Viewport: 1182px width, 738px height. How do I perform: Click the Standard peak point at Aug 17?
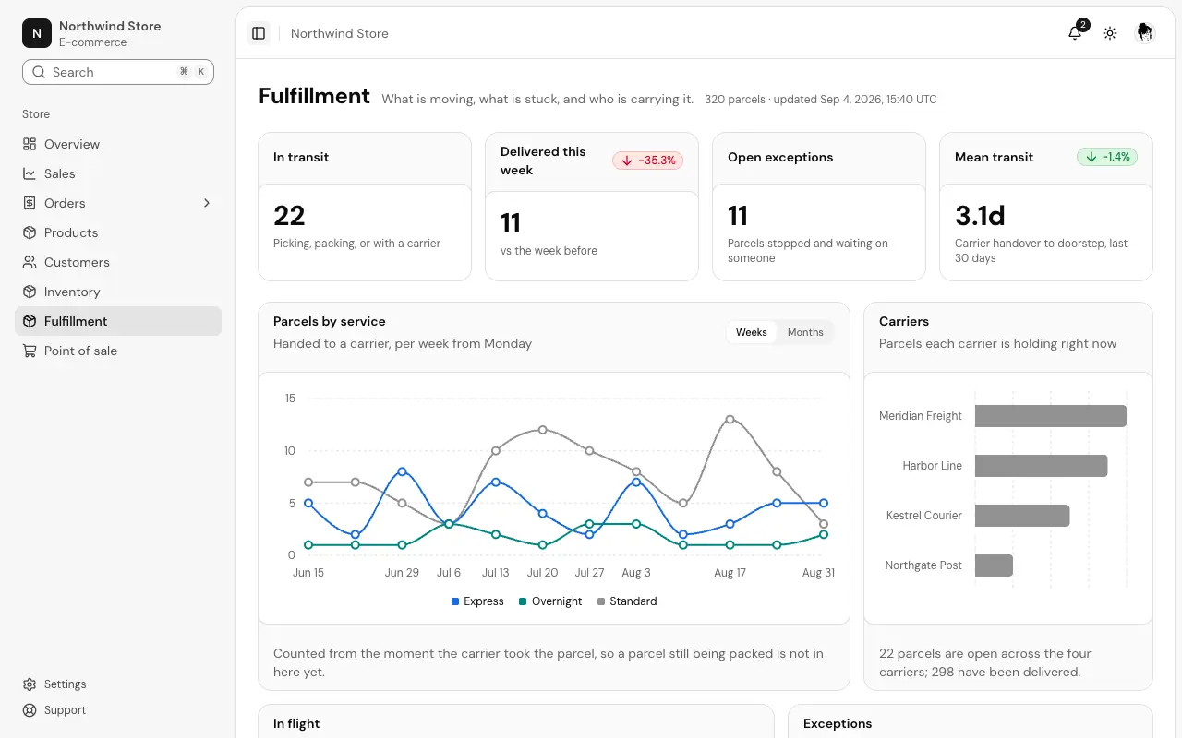[730, 419]
